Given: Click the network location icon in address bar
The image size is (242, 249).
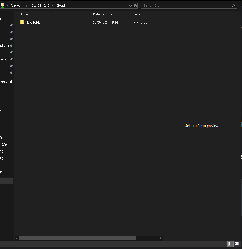Looking at the screenshot, I should 3,5.
